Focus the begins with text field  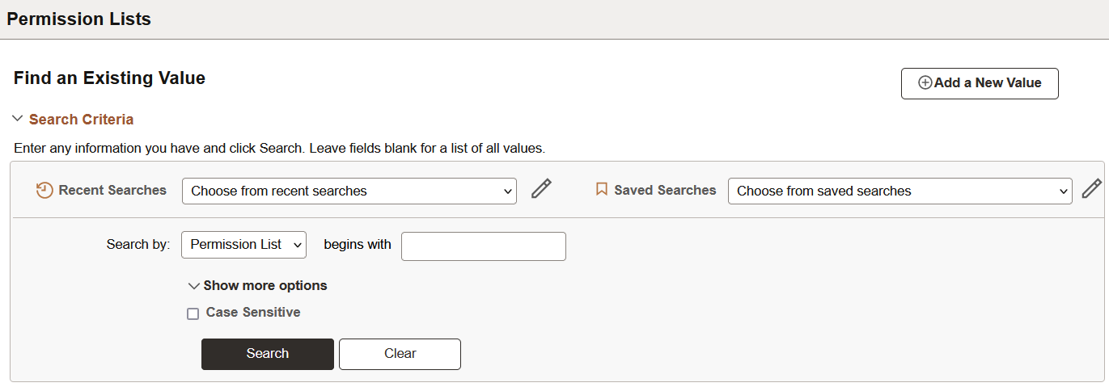[483, 246]
